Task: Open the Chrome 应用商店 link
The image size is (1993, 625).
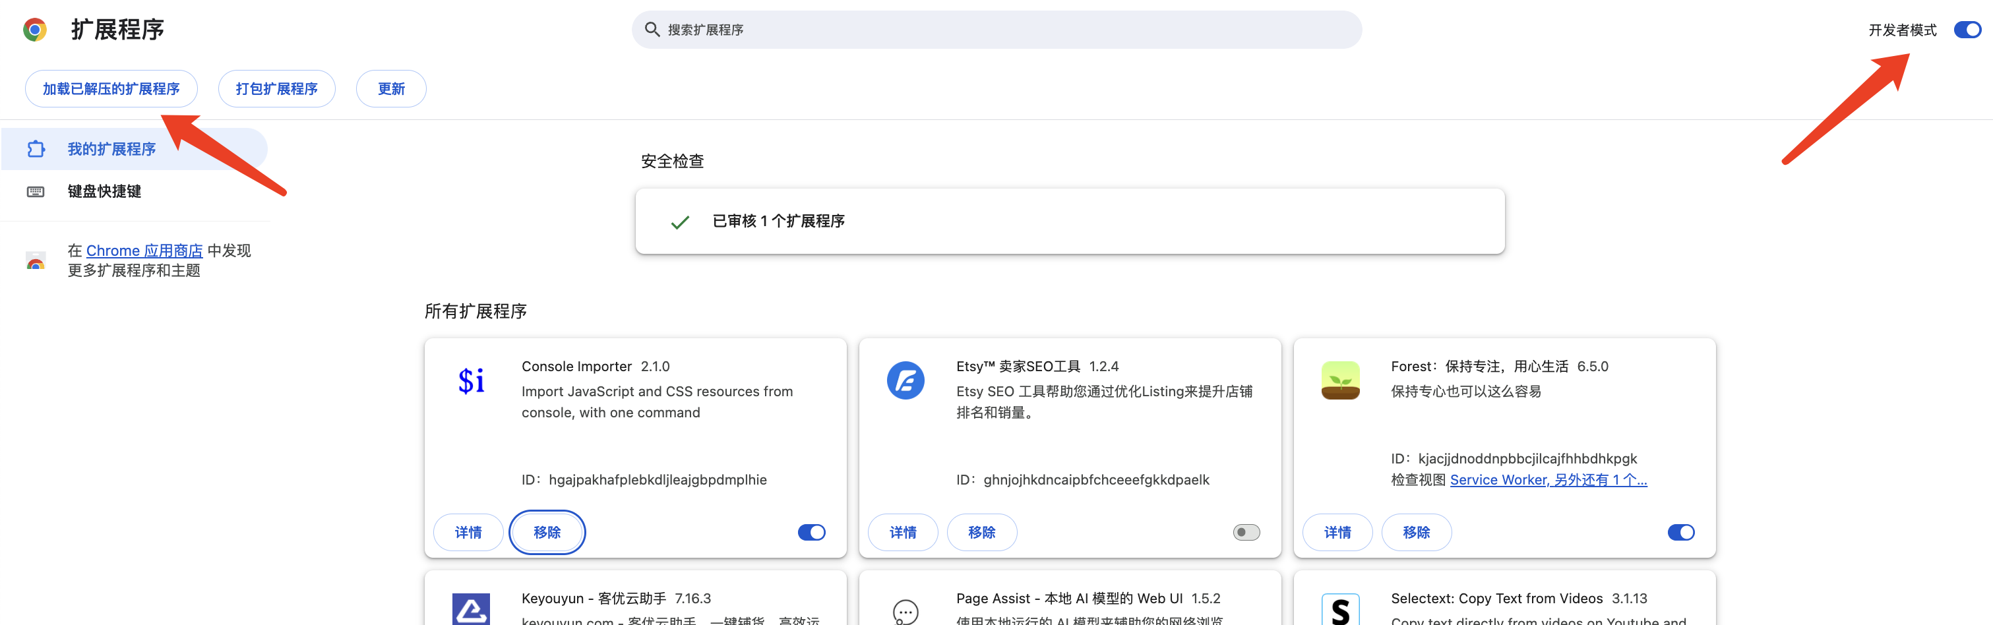Action: 144,251
